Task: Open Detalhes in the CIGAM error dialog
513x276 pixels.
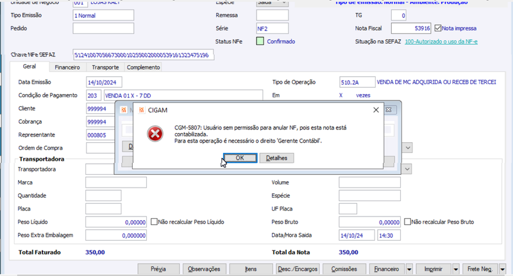Action: point(276,158)
